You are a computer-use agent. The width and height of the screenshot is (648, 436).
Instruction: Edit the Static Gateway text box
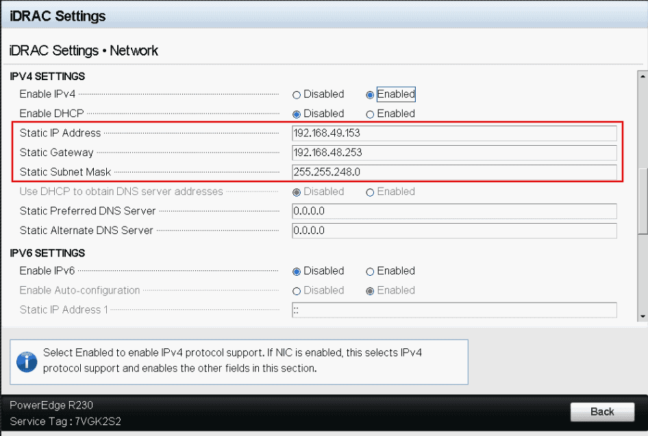pos(453,153)
